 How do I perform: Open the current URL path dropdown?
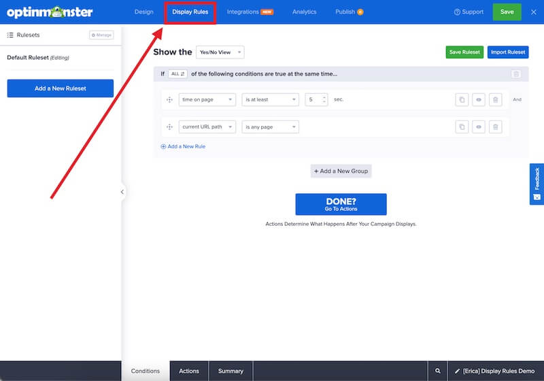coord(207,127)
